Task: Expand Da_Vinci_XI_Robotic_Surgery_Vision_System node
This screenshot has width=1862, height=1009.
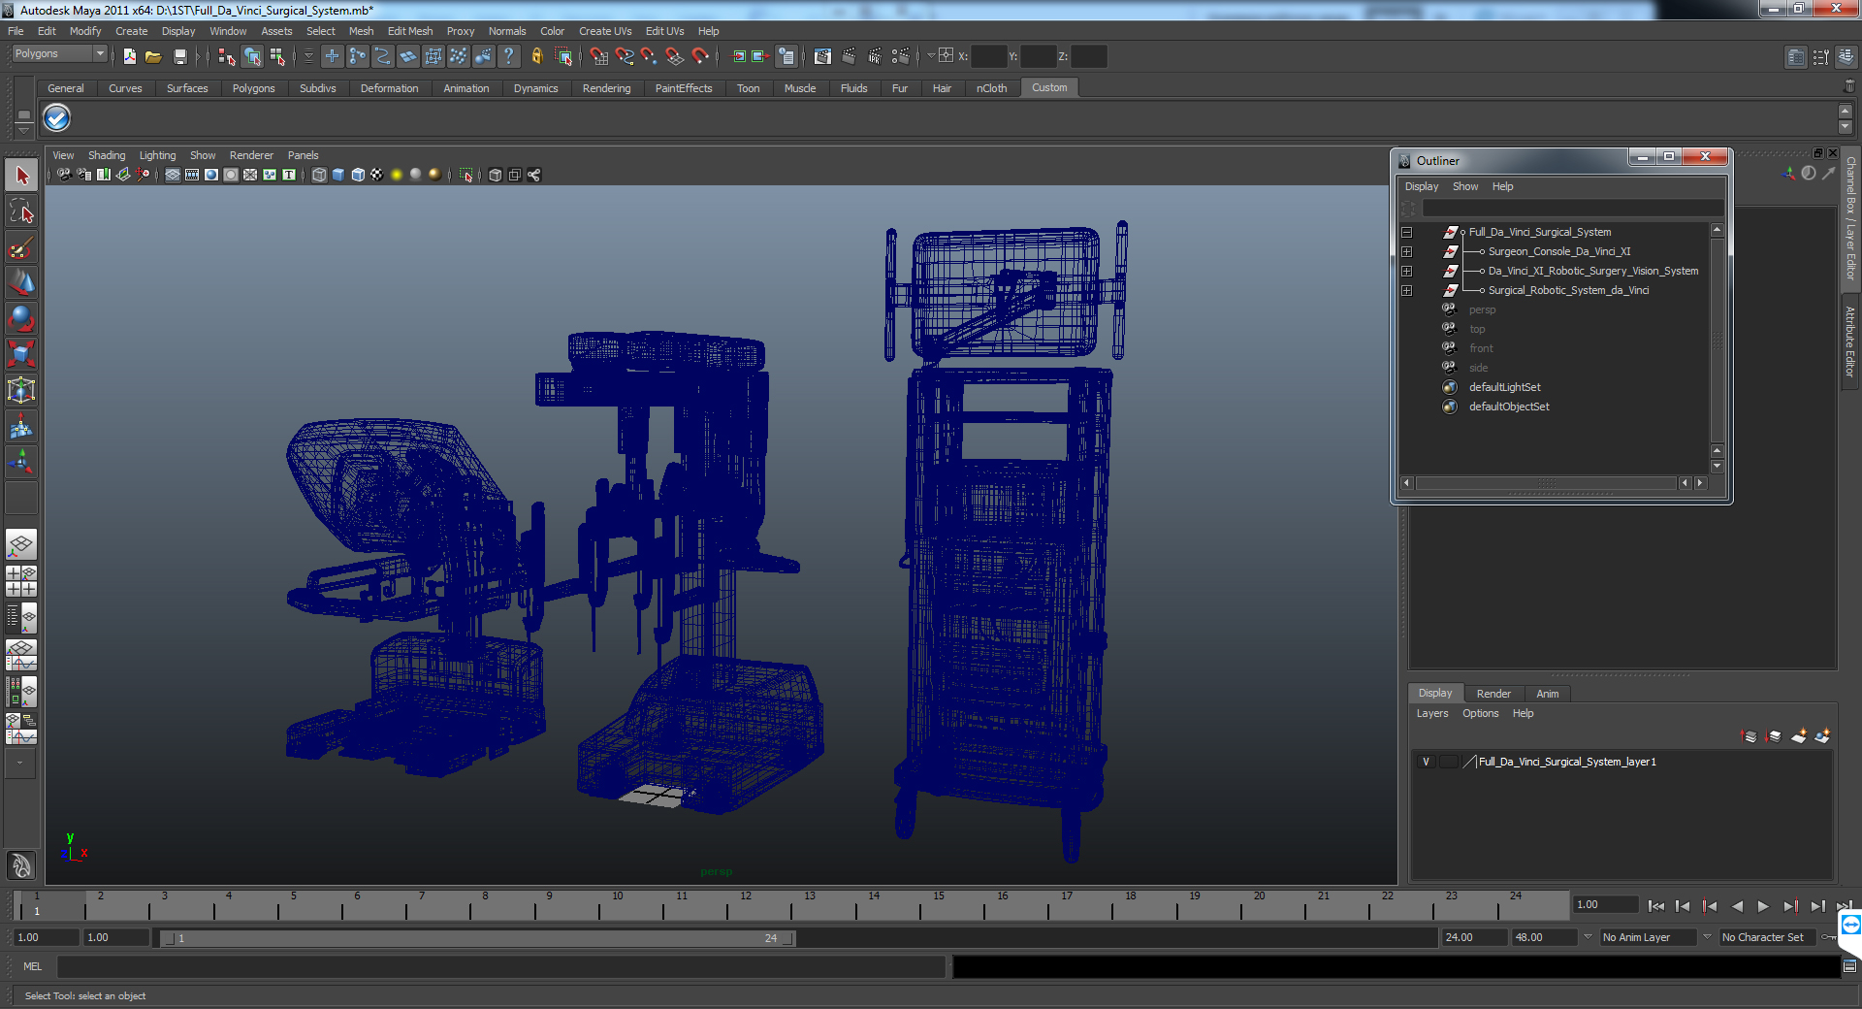Action: [x=1406, y=271]
